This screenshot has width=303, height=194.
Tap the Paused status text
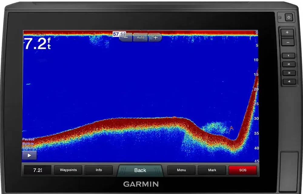[28, 139]
